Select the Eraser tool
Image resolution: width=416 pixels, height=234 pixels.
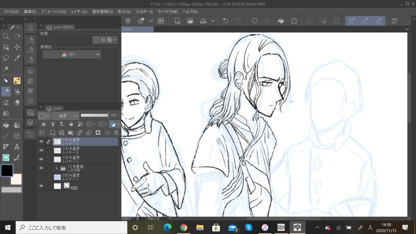(17, 102)
